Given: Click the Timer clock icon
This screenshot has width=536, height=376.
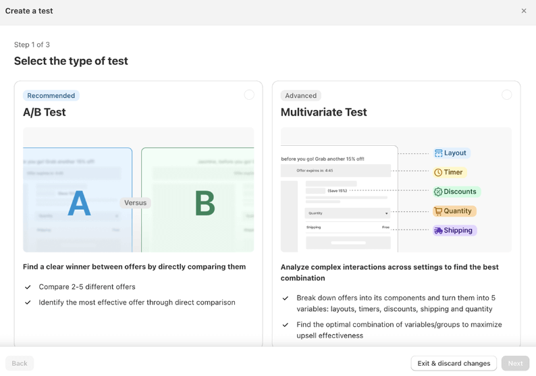Looking at the screenshot, I should coord(438,173).
